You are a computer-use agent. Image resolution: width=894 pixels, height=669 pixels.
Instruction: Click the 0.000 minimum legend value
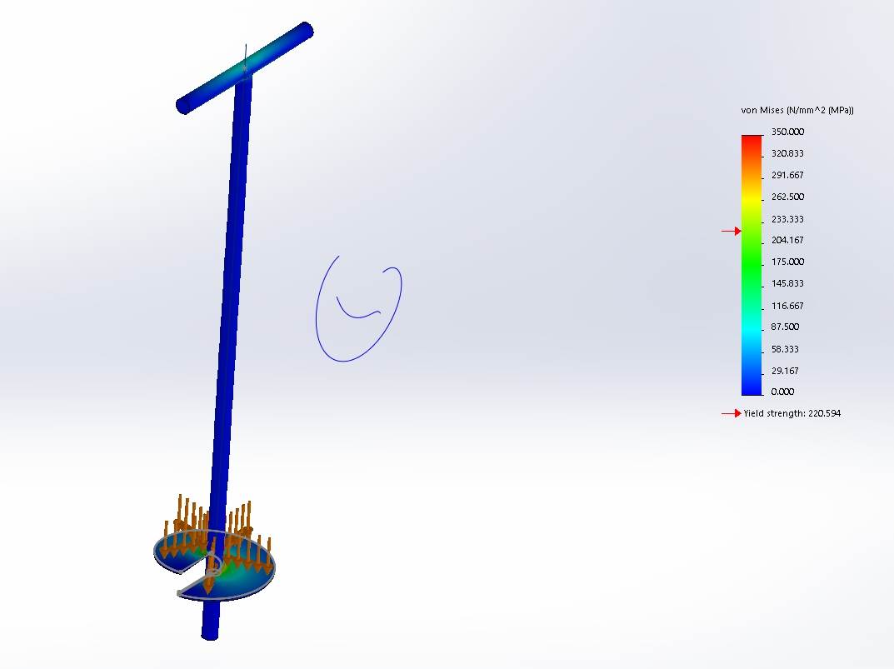(783, 392)
